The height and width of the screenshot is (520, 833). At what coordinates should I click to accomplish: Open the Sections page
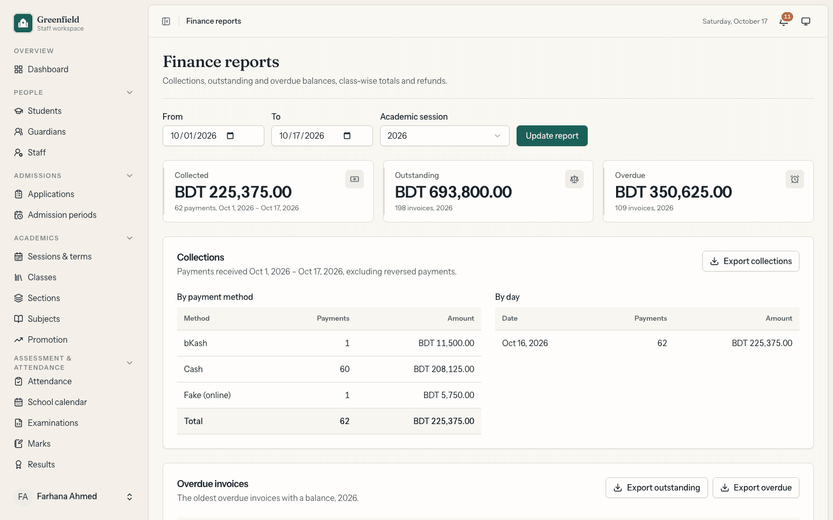click(x=74, y=298)
